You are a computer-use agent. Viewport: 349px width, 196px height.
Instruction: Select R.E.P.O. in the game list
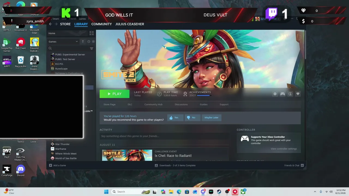[59, 64]
